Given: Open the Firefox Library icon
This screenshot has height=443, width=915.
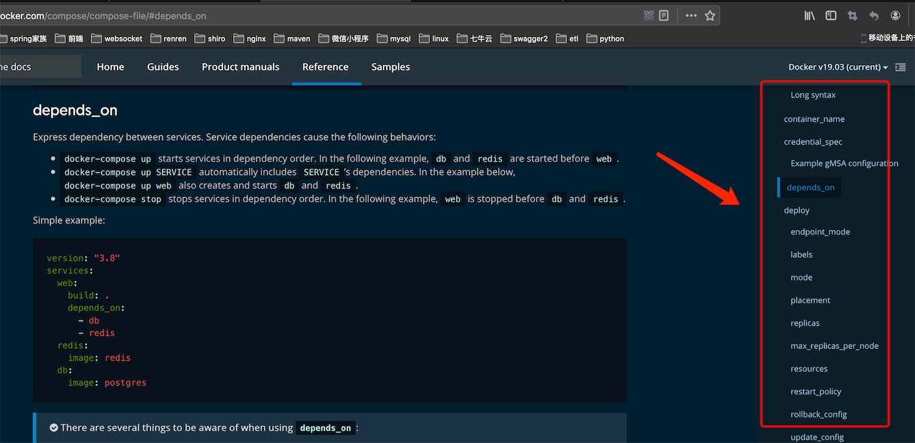Looking at the screenshot, I should coord(810,15).
